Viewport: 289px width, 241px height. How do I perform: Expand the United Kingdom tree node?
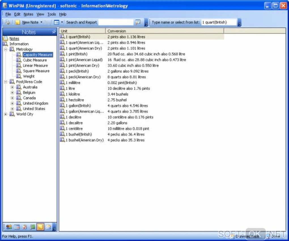click(x=12, y=104)
